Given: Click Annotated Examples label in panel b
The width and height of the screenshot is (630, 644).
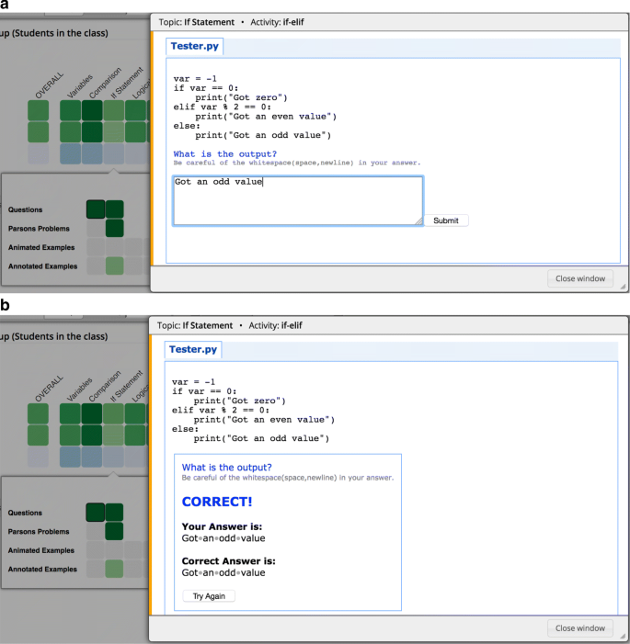Looking at the screenshot, I should click(x=42, y=570).
